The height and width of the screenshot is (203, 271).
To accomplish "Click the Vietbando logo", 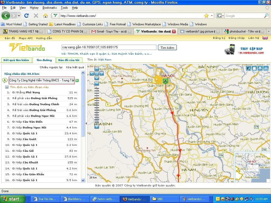I will point(27,47).
